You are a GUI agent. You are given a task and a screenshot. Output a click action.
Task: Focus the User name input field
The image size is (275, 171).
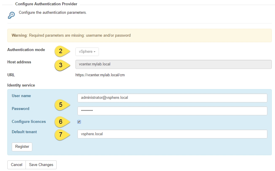click(x=172, y=98)
